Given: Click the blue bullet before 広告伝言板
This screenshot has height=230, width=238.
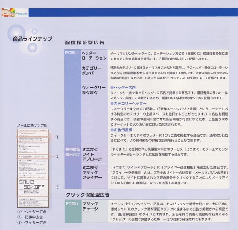Looking at the screenshot, I should point(112,130).
